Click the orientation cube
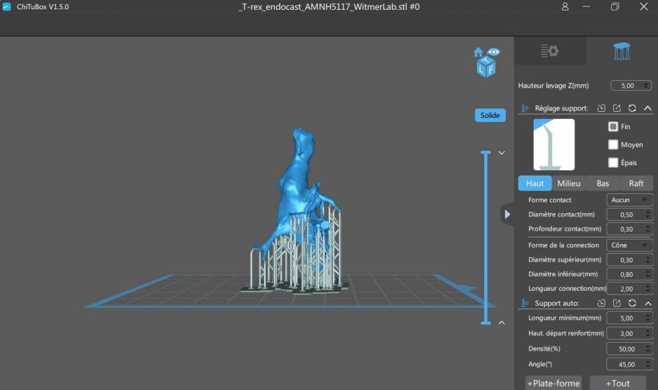This screenshot has height=390, width=658. [486, 66]
